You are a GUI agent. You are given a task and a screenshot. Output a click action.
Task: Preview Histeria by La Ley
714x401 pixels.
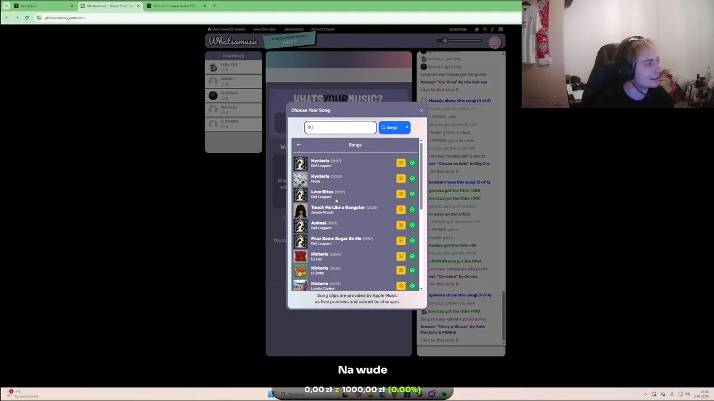point(401,256)
